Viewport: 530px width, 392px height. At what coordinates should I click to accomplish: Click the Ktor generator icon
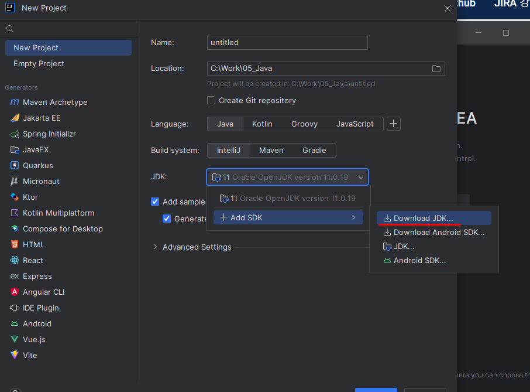15,197
